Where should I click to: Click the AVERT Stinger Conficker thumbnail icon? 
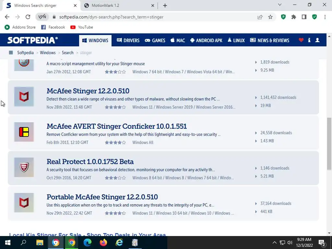click(x=24, y=132)
